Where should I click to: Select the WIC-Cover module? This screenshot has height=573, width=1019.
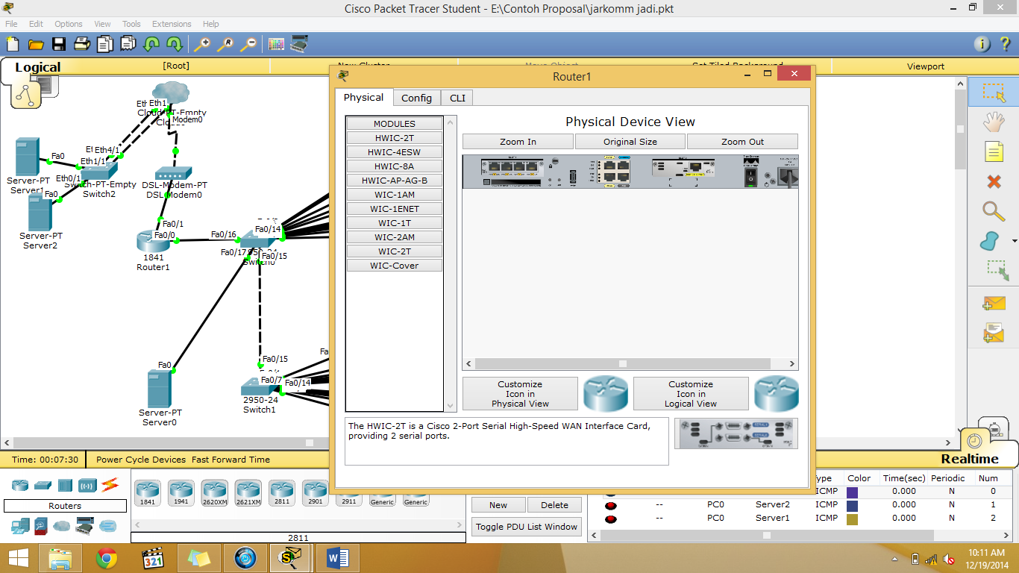395,266
